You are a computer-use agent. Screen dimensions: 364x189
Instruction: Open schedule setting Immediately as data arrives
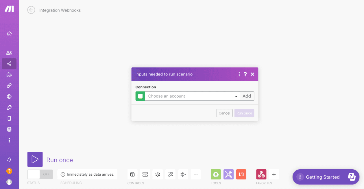87,174
